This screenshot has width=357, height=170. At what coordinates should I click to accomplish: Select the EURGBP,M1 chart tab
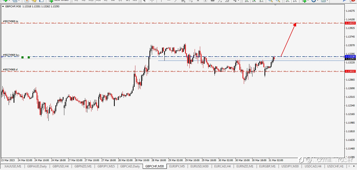[267, 166]
